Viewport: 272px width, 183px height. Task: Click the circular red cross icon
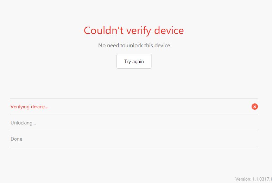point(255,107)
